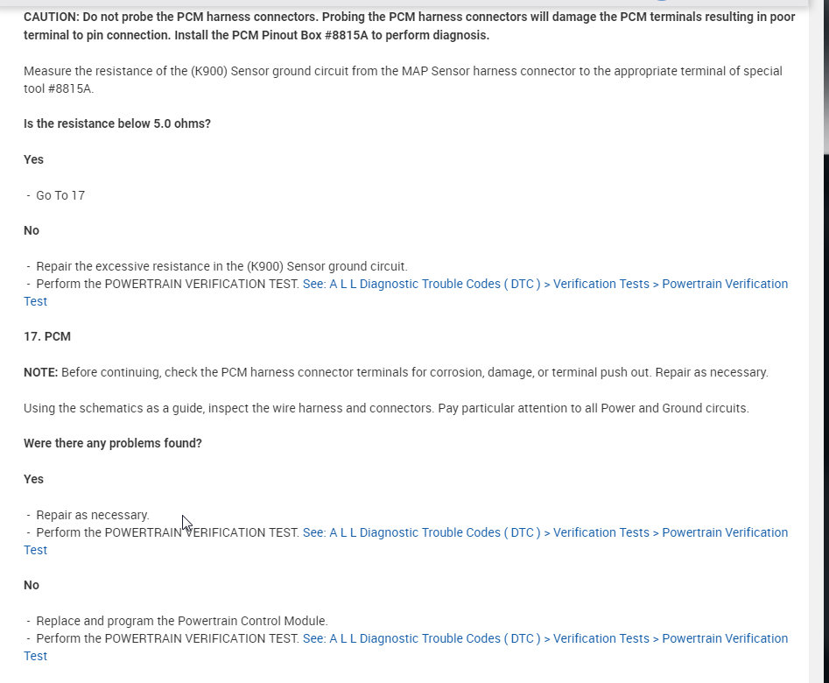Click 'No' under the problems found question

point(32,585)
